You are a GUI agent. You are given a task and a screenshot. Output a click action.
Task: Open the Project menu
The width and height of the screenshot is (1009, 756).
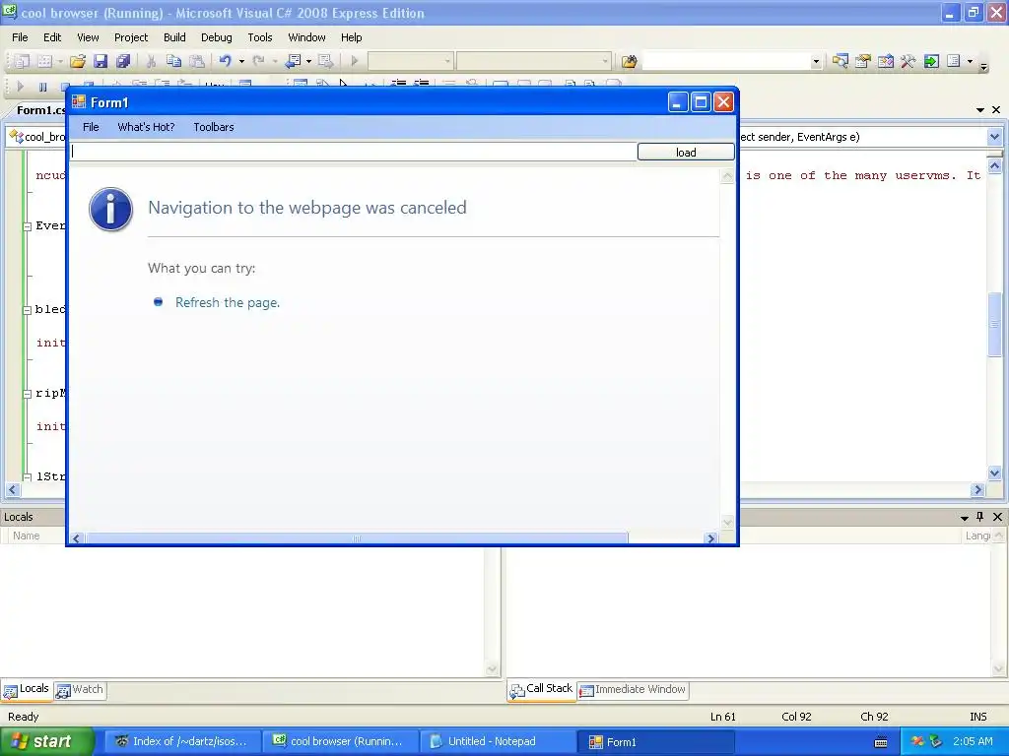(131, 37)
